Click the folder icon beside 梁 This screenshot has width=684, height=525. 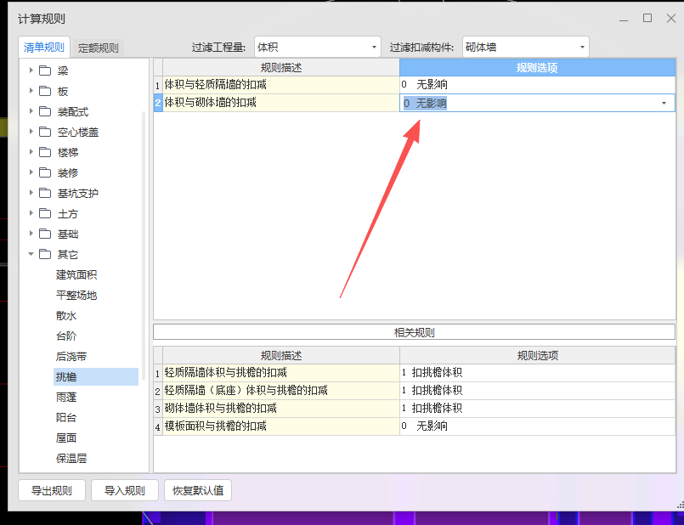pyautogui.click(x=44, y=71)
